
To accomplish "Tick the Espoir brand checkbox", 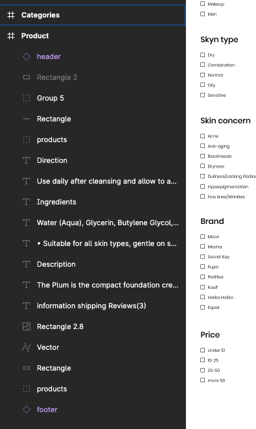I will (x=202, y=307).
